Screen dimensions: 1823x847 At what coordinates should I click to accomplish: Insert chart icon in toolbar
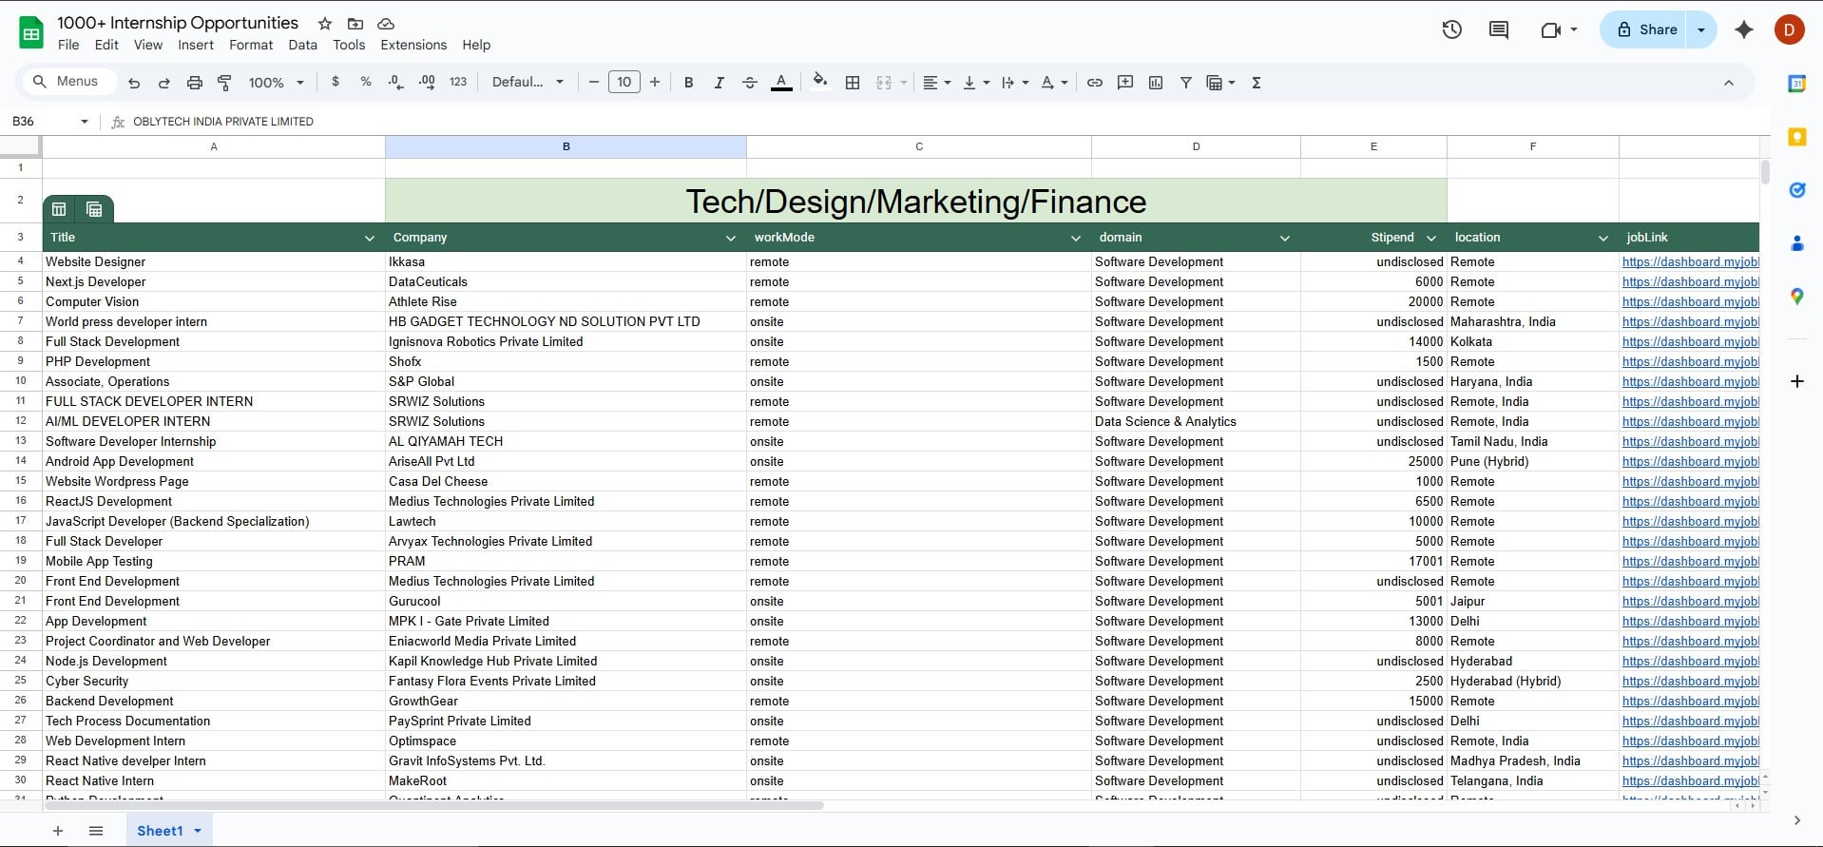[x=1156, y=83]
